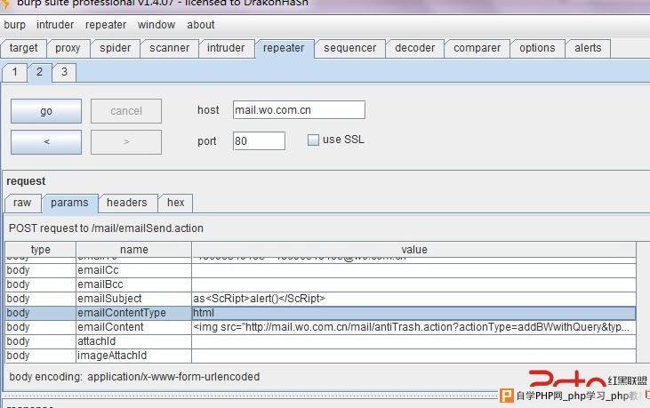Screen dimensions: 650x408
Task: Click the emailSubject value with ScRipt alert
Action: click(413, 299)
